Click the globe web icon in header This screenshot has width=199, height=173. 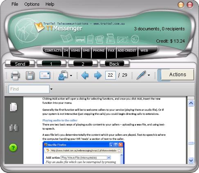point(135,39)
